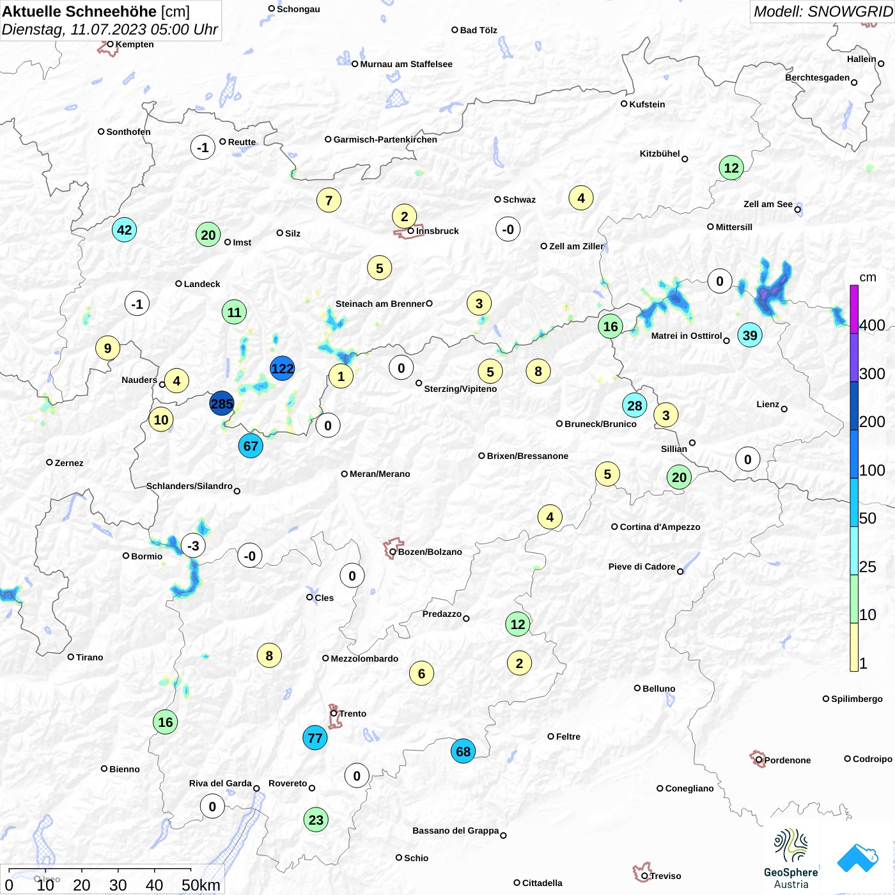Click the "Modell: SNOWGRID" label

pyautogui.click(x=823, y=11)
